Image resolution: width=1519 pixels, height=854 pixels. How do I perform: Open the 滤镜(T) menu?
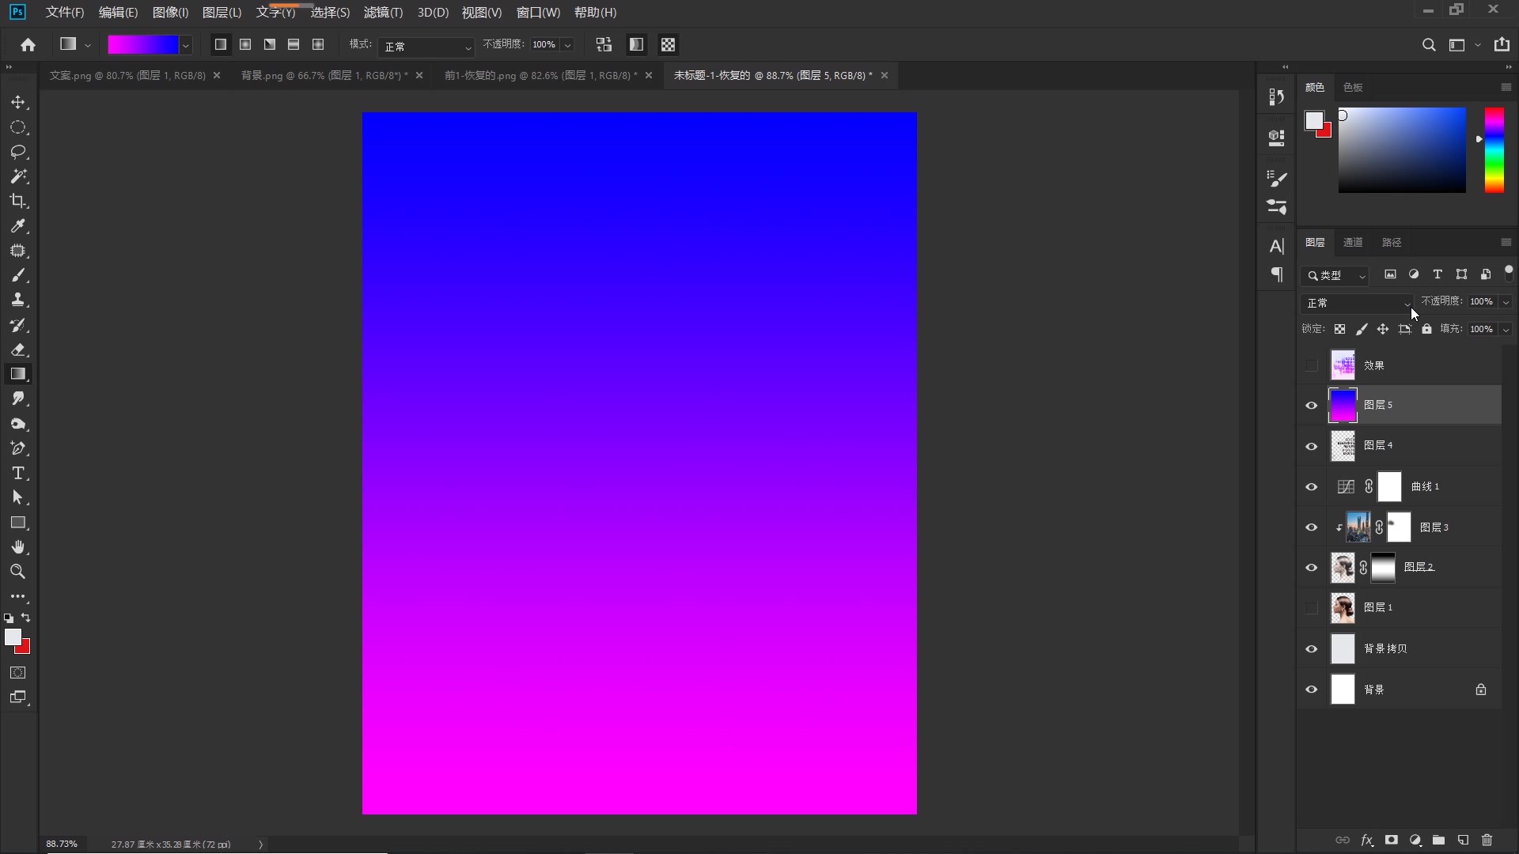click(x=383, y=13)
